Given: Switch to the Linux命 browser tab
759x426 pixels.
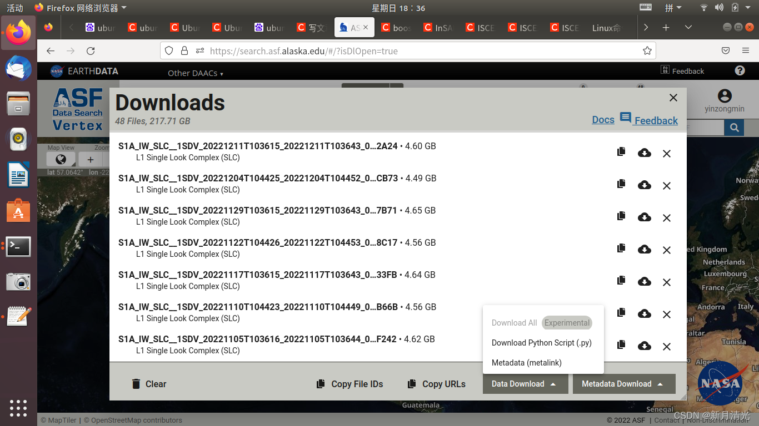Looking at the screenshot, I should pos(606,28).
